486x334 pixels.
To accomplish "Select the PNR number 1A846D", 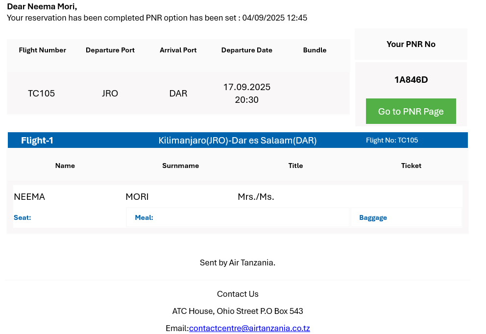I will pos(411,80).
